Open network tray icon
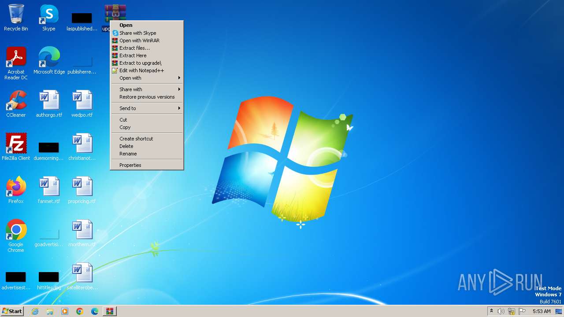 tap(512, 311)
